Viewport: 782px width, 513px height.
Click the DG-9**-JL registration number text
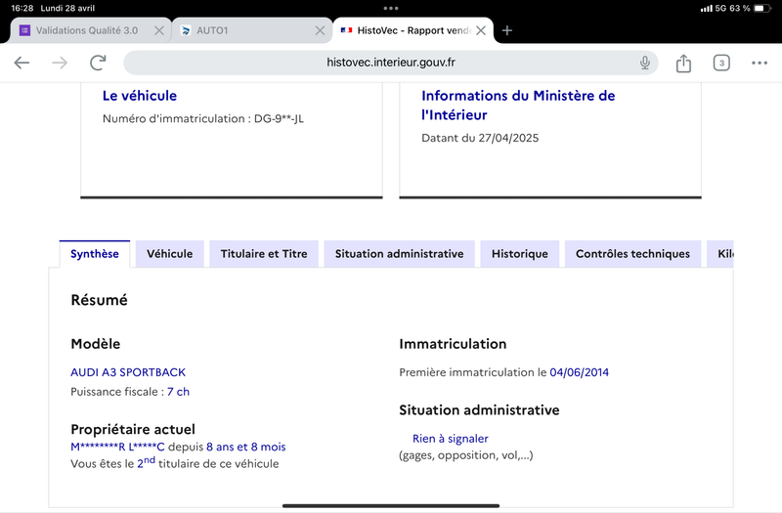tap(279, 118)
